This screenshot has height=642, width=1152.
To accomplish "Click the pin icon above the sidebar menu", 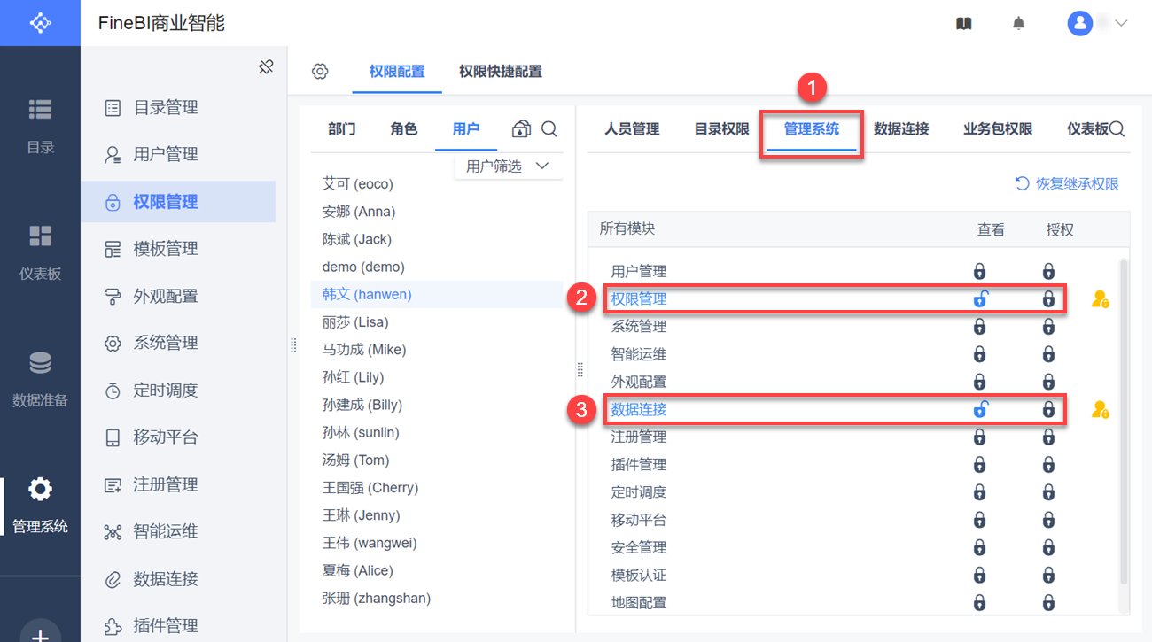I will (266, 67).
